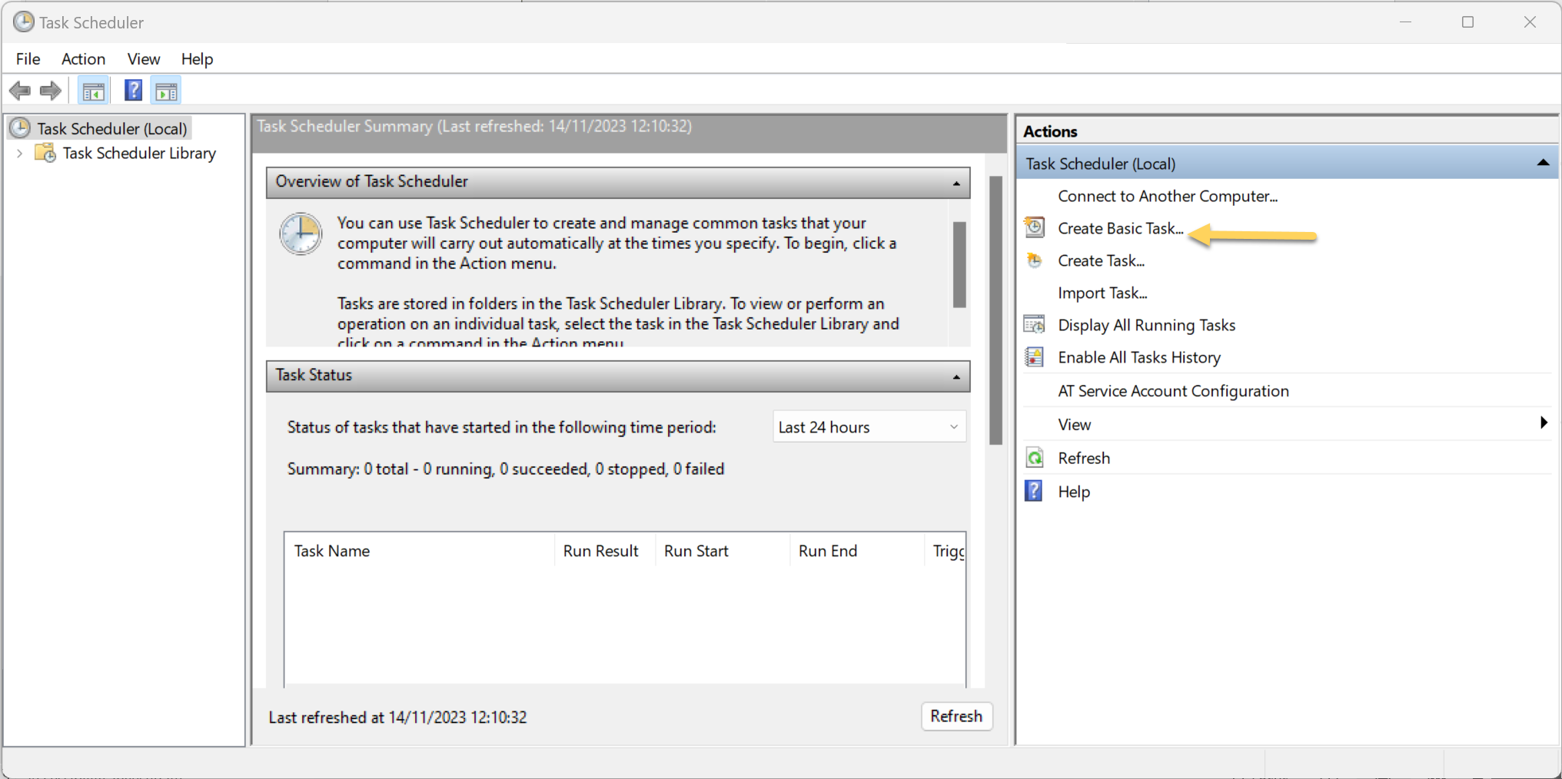
Task: Click the Refresh action label in Actions pane
Action: [x=1084, y=459]
